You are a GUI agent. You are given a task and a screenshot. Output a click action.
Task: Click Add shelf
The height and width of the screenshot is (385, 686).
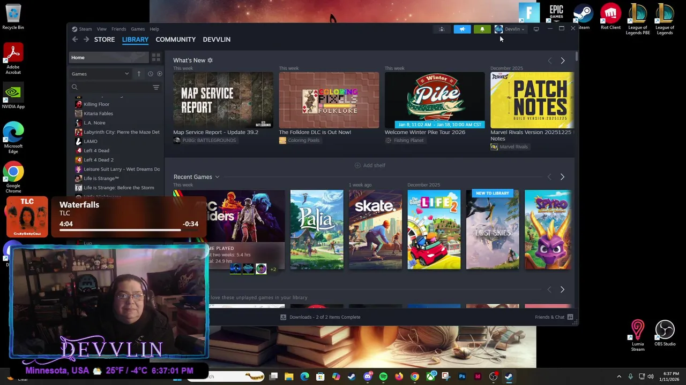370,165
